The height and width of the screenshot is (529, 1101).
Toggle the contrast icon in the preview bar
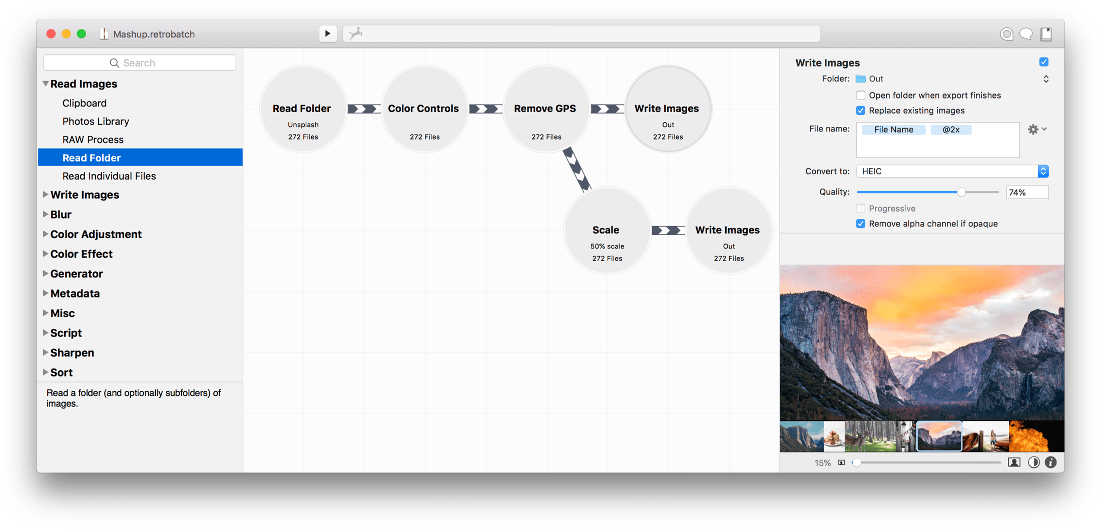click(x=1033, y=462)
